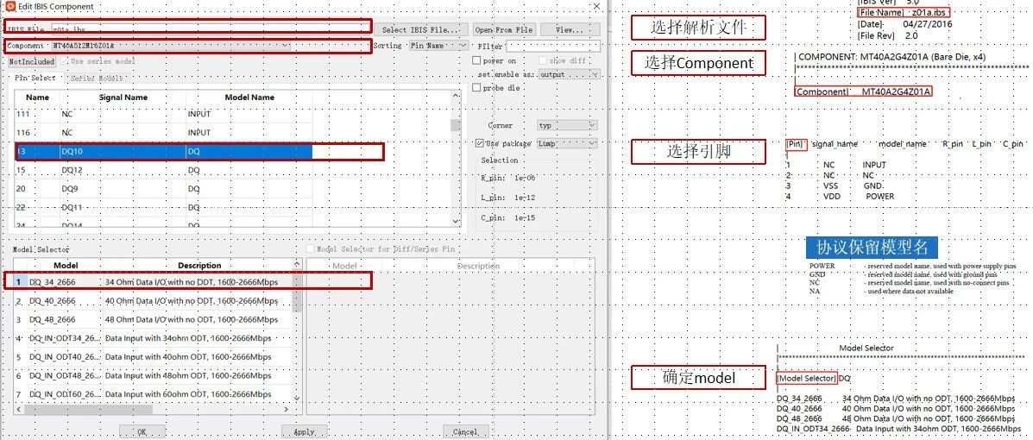Image resolution: width=1033 pixels, height=440 pixels.
Task: Select model row 7 DQ_IN_ODT60
Action: pos(154,394)
